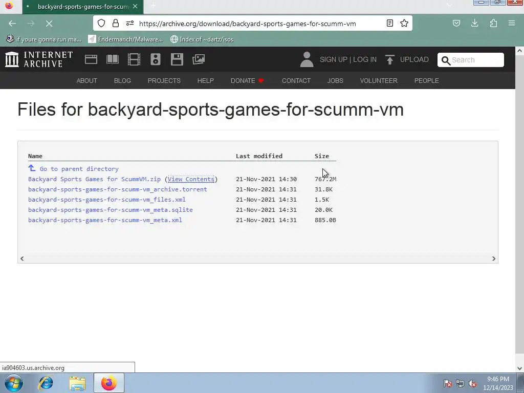
Task: Open the 'Index of ~dartz/isos' bookmark
Action: [202, 39]
